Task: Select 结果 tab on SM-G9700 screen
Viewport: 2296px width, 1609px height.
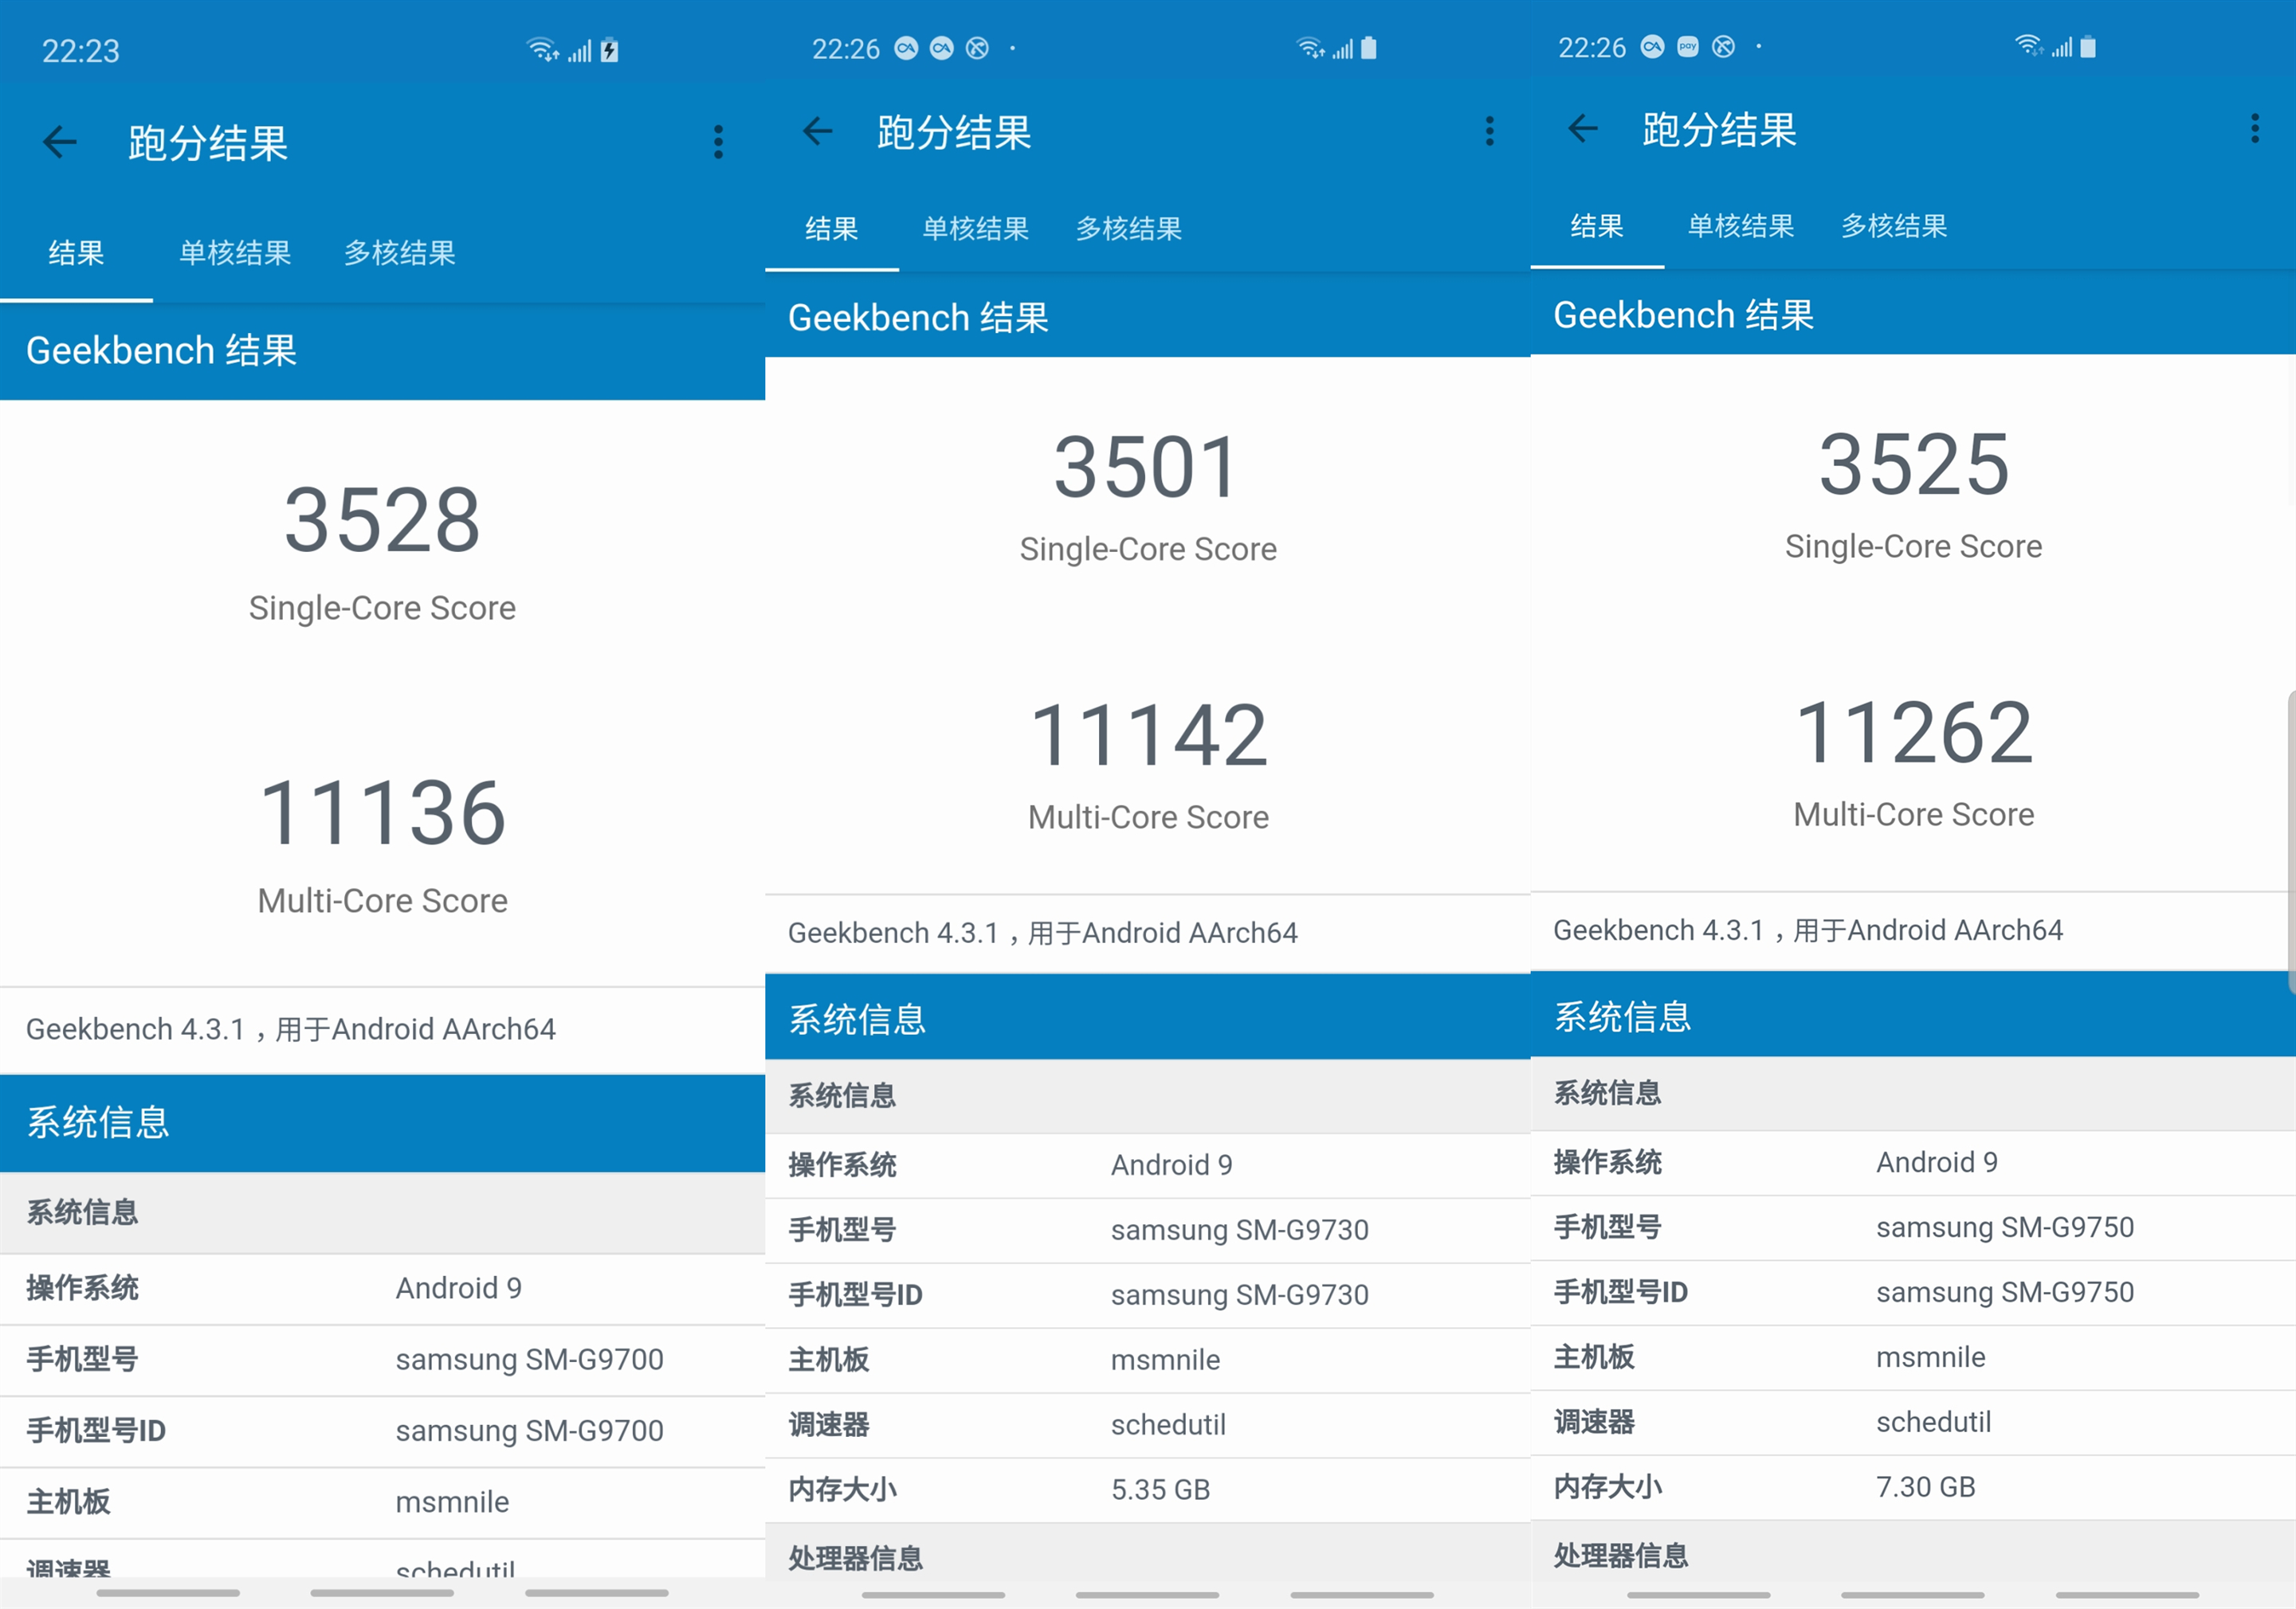Action: [76, 253]
